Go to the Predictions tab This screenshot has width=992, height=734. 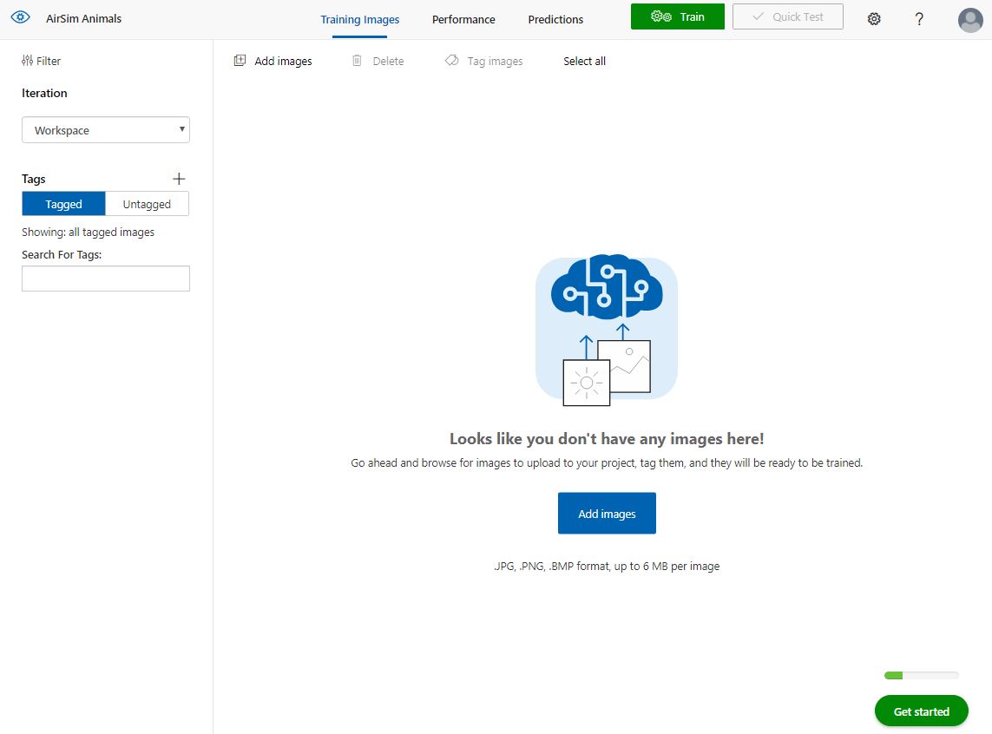555,20
